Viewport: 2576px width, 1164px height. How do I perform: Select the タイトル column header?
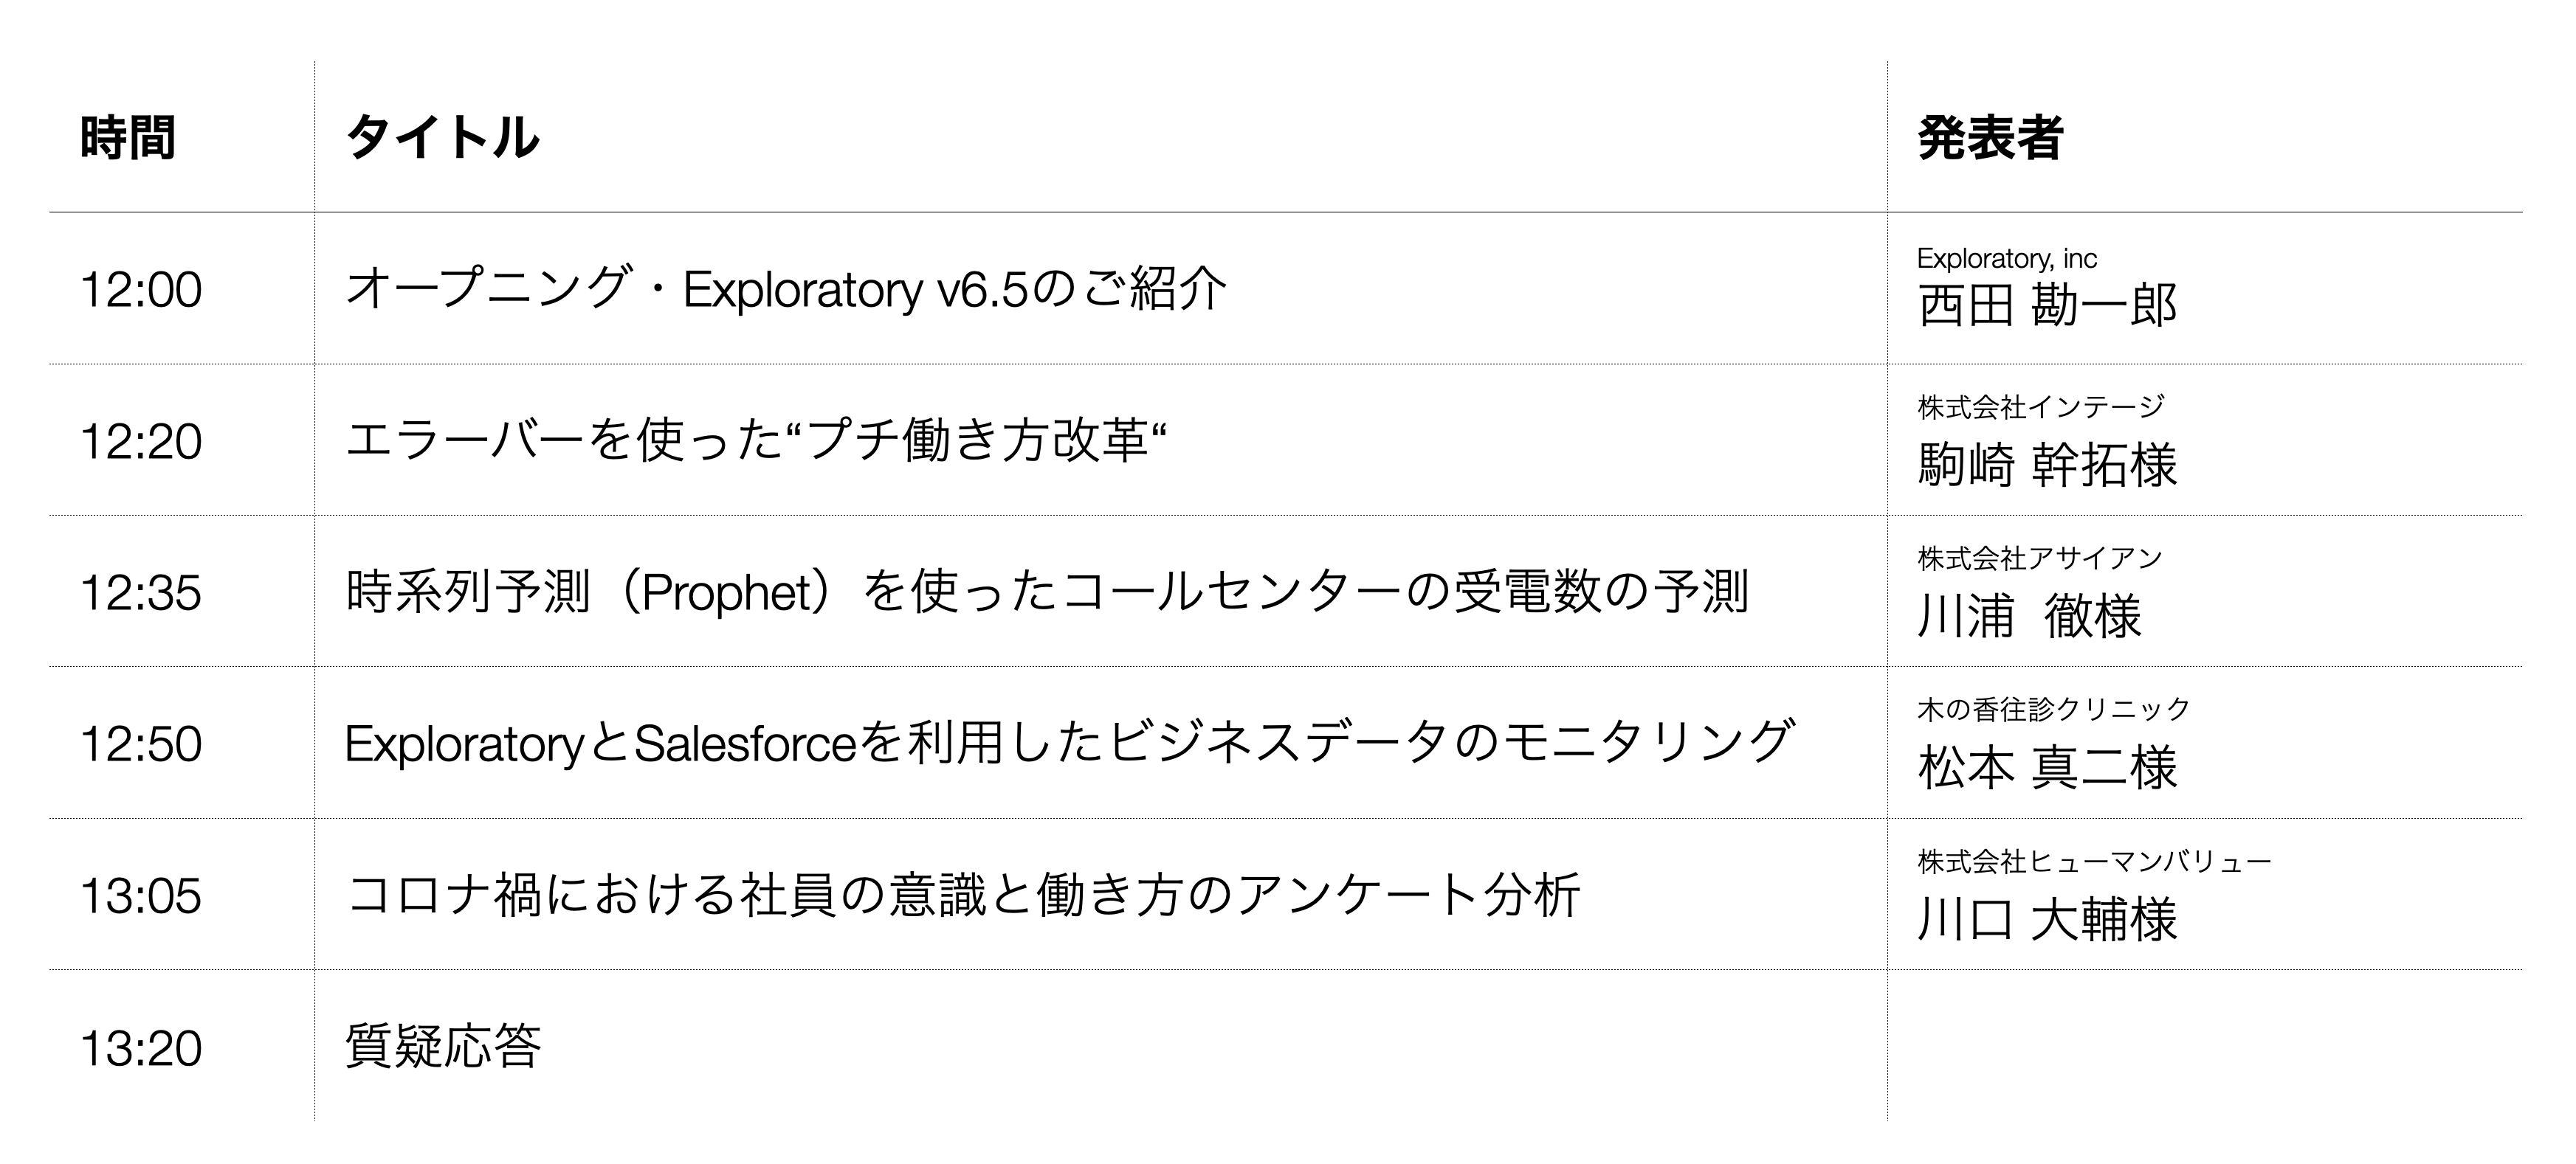click(x=442, y=138)
